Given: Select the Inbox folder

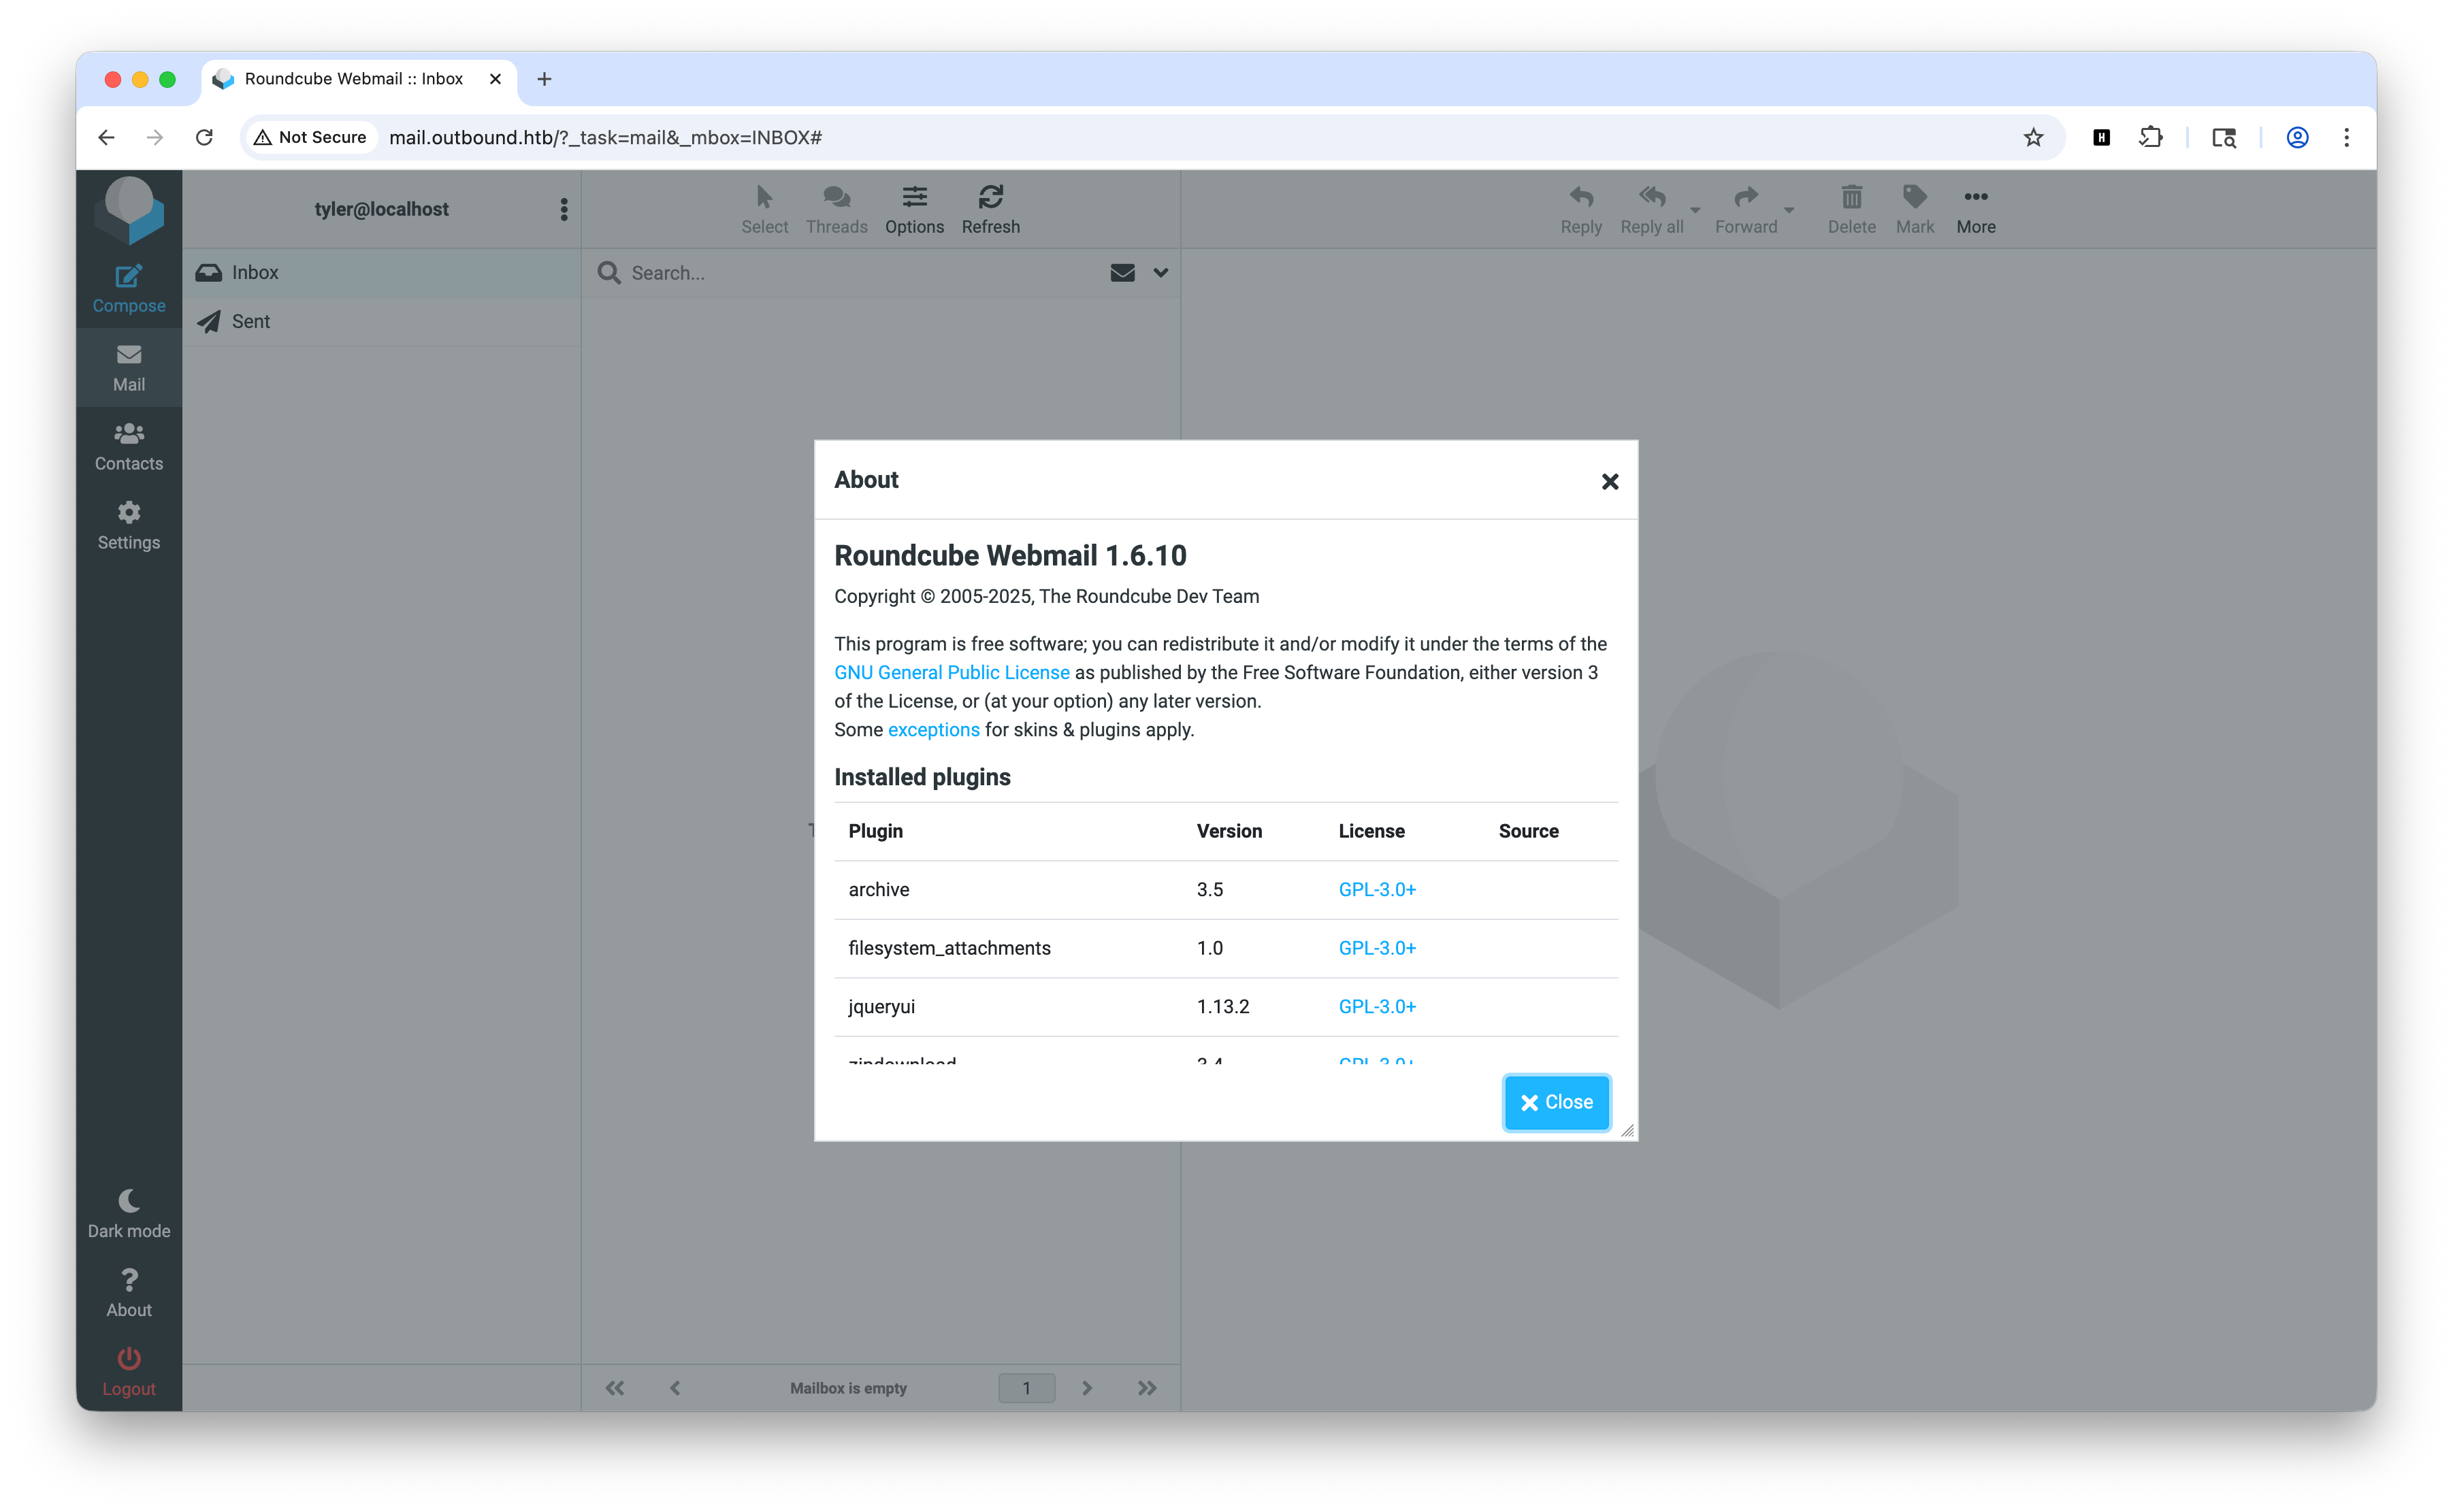Looking at the screenshot, I should click(381, 272).
